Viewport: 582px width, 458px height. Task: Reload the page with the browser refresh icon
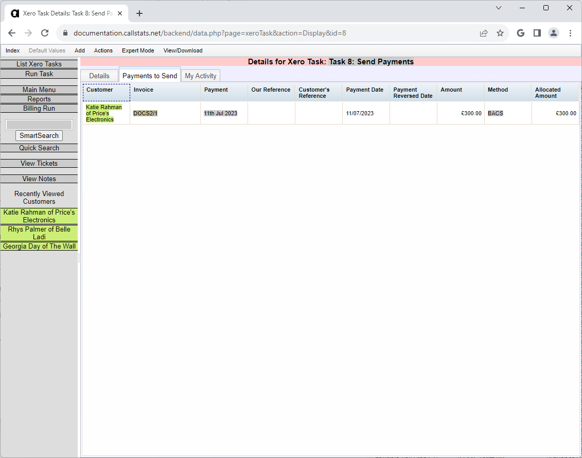45,33
